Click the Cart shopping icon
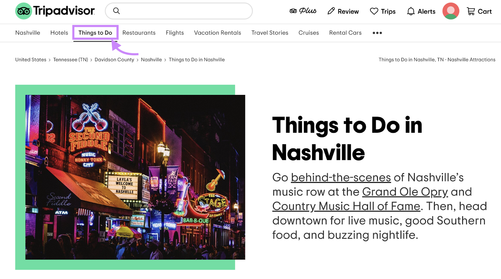Image resolution: width=501 pixels, height=279 pixels. point(471,11)
